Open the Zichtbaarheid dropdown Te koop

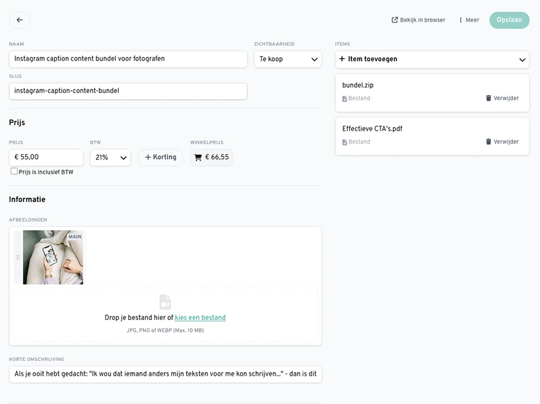coord(287,60)
